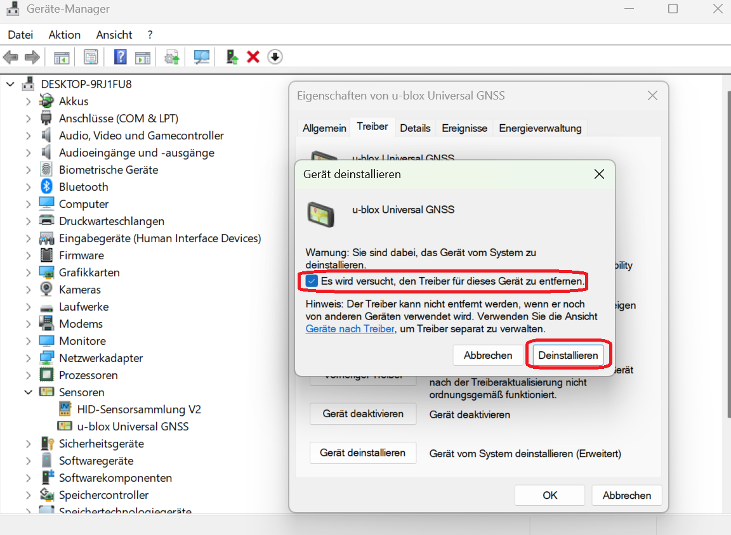
Task: Open the Energieverwaltung tab
Action: pyautogui.click(x=540, y=128)
